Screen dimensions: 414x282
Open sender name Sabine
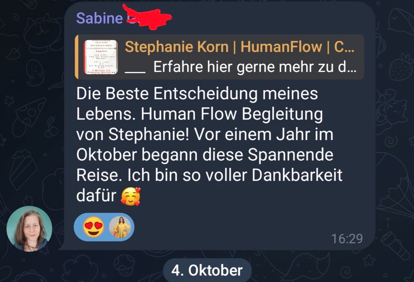click(x=99, y=18)
